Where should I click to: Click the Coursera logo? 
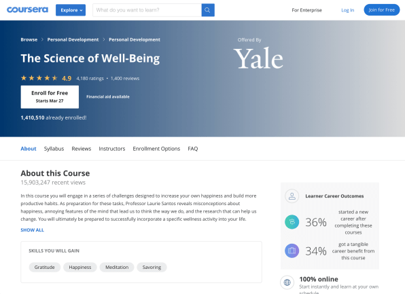pos(27,10)
